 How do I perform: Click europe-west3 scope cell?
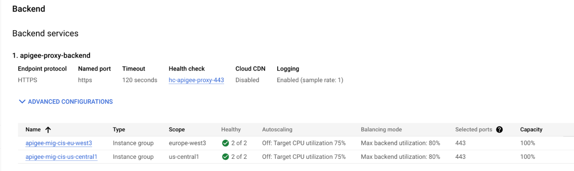(187, 143)
